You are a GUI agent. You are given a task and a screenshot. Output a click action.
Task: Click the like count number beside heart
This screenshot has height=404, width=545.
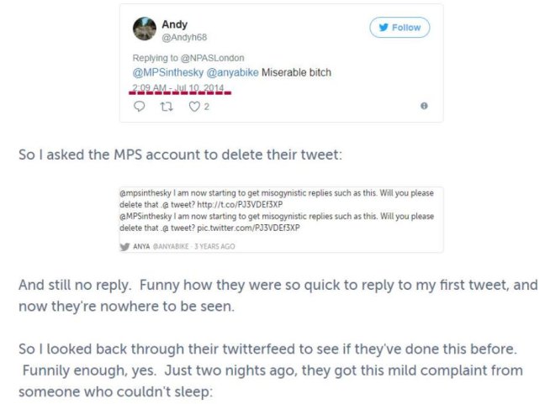tap(206, 107)
